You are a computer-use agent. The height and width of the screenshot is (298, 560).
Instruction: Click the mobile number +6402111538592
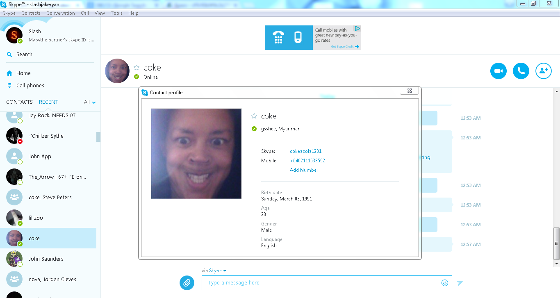pyautogui.click(x=307, y=161)
